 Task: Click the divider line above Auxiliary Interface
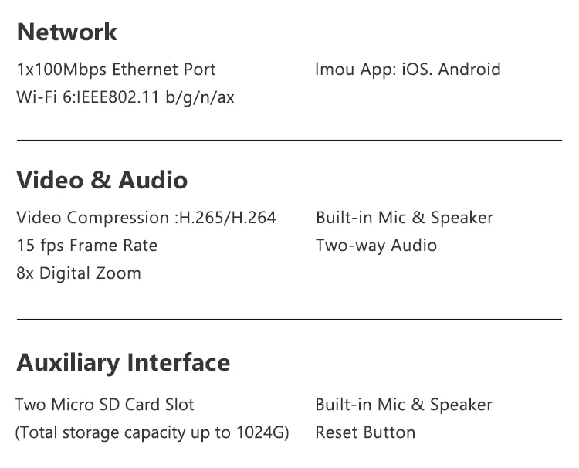click(289, 318)
